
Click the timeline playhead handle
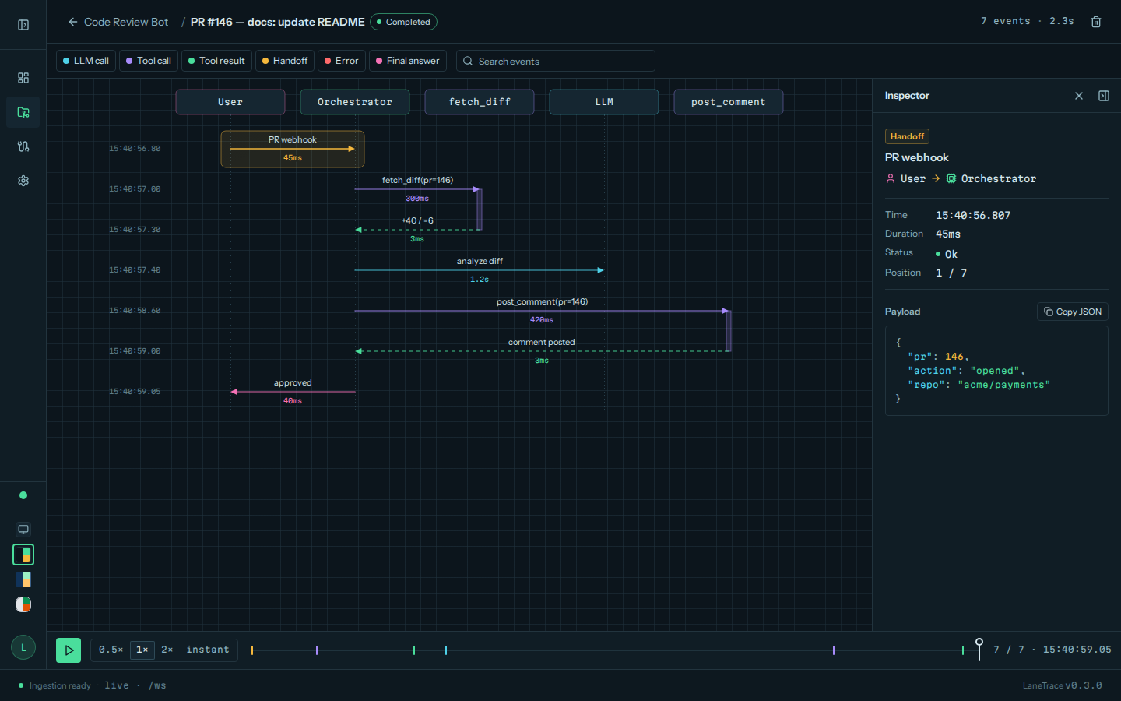pos(979,643)
